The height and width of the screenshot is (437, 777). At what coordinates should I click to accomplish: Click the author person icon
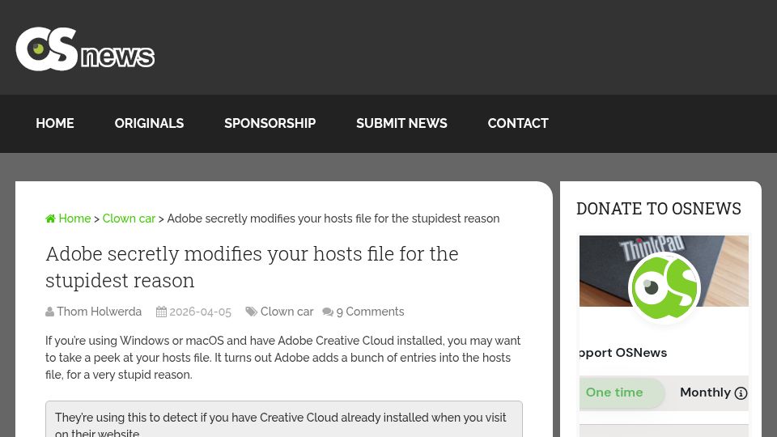[x=49, y=312]
